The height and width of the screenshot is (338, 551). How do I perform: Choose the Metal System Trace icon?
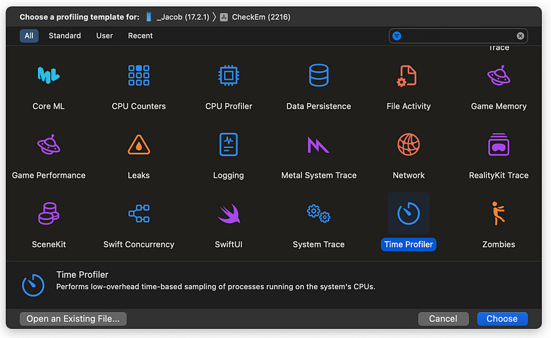[x=318, y=145]
